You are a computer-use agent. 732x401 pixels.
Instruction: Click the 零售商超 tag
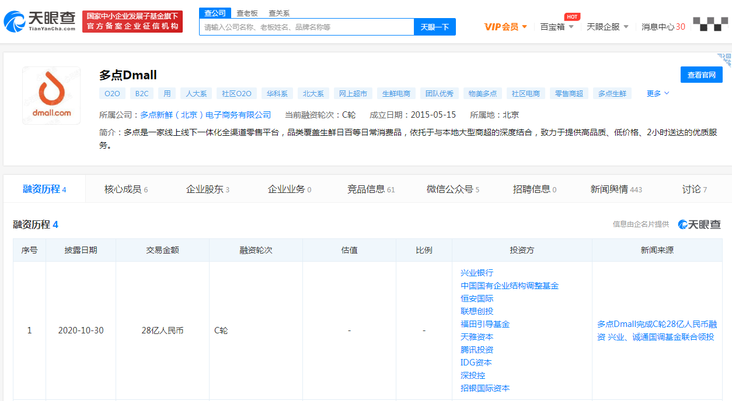coord(569,93)
